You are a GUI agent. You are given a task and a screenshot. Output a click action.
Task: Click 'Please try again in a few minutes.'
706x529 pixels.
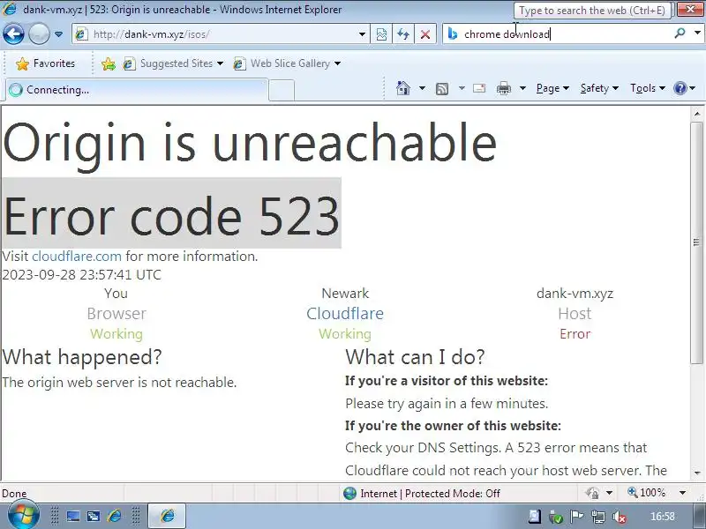click(x=447, y=404)
